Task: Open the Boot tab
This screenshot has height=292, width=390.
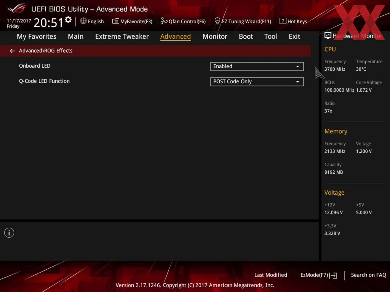Action: [x=246, y=36]
